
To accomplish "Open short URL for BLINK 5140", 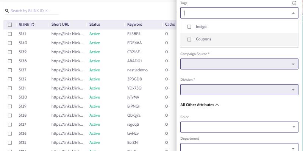I will click(67, 43).
